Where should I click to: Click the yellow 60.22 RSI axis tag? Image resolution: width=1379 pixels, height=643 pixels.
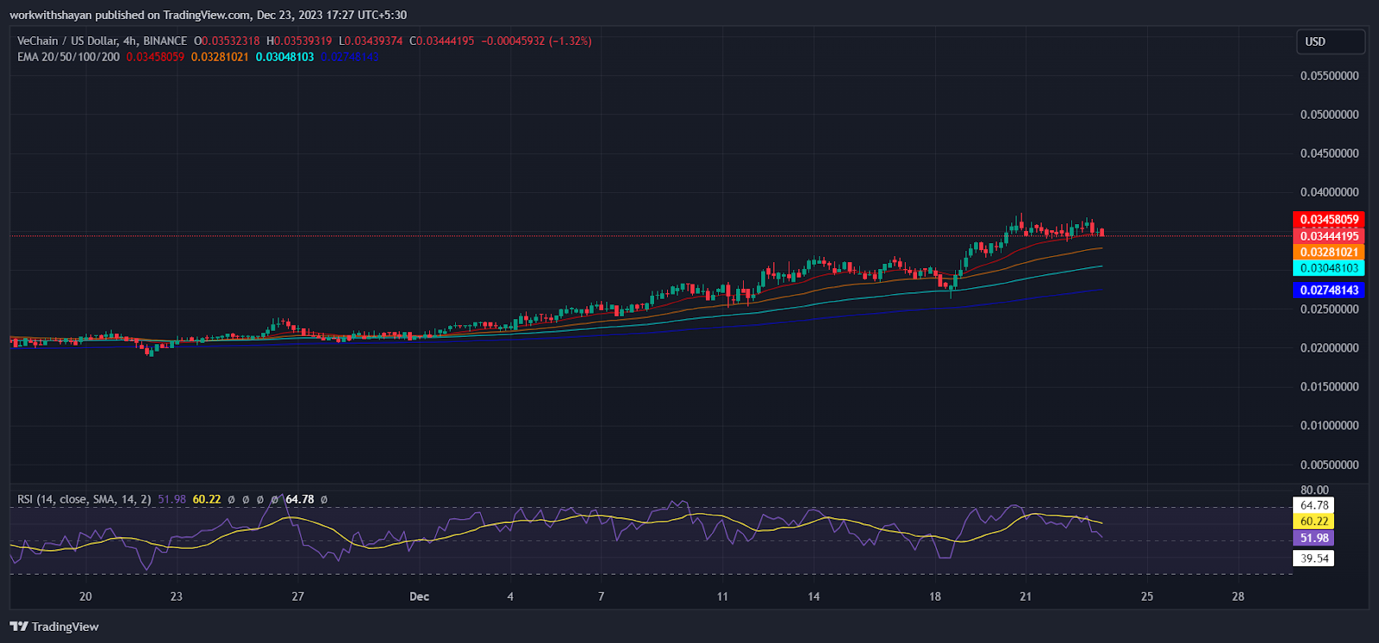(1314, 521)
